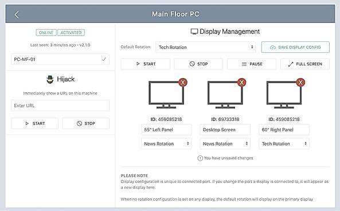Remove the 55" Left Panel display
This screenshot has width=340, height=211.
pyautogui.click(x=183, y=83)
